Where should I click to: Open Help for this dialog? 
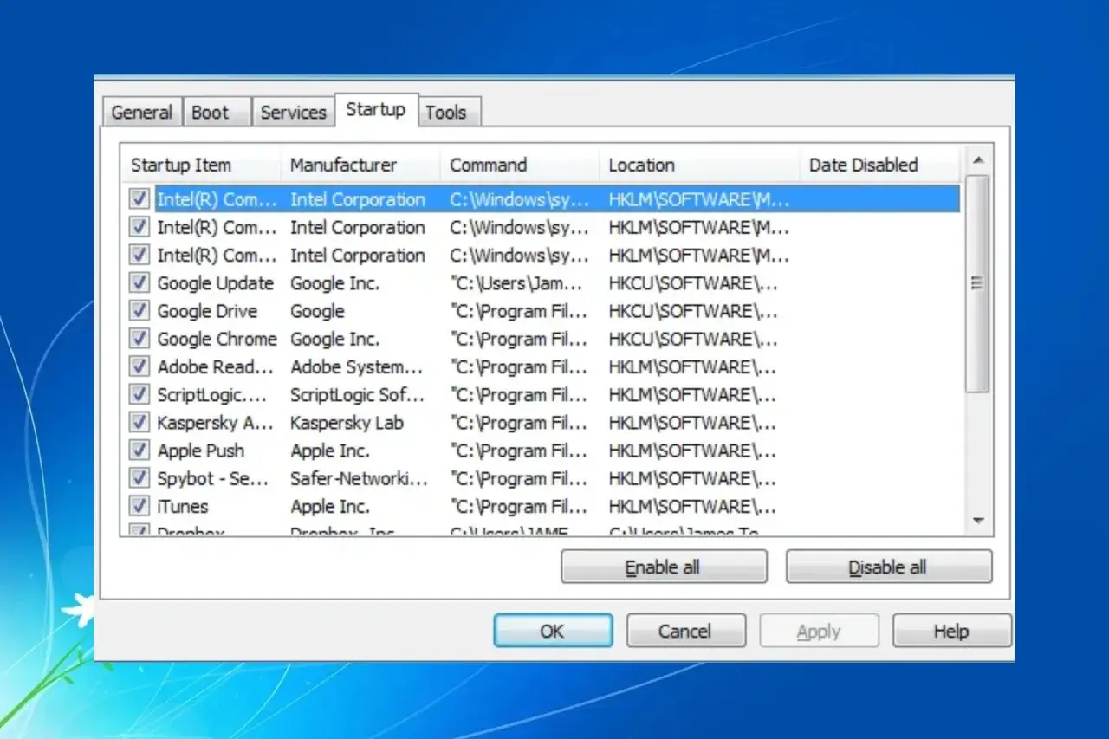point(951,631)
